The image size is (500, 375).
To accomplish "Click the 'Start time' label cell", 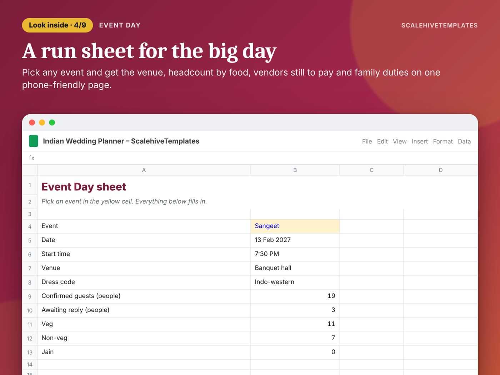I will tap(144, 254).
